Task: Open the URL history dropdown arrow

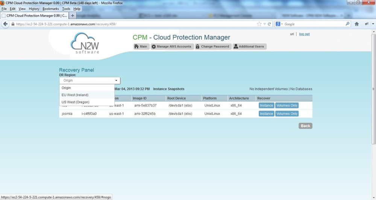Action: [x=264, y=24]
